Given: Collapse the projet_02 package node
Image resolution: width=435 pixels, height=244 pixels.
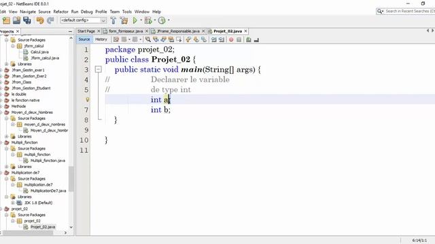Looking at the screenshot, I should (13, 221).
